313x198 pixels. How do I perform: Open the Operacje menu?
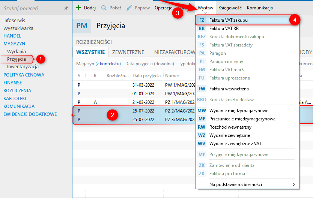[163, 8]
